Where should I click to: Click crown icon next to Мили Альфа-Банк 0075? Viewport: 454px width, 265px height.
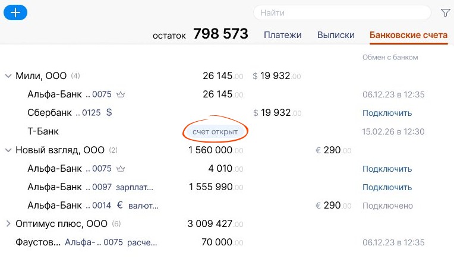(121, 94)
